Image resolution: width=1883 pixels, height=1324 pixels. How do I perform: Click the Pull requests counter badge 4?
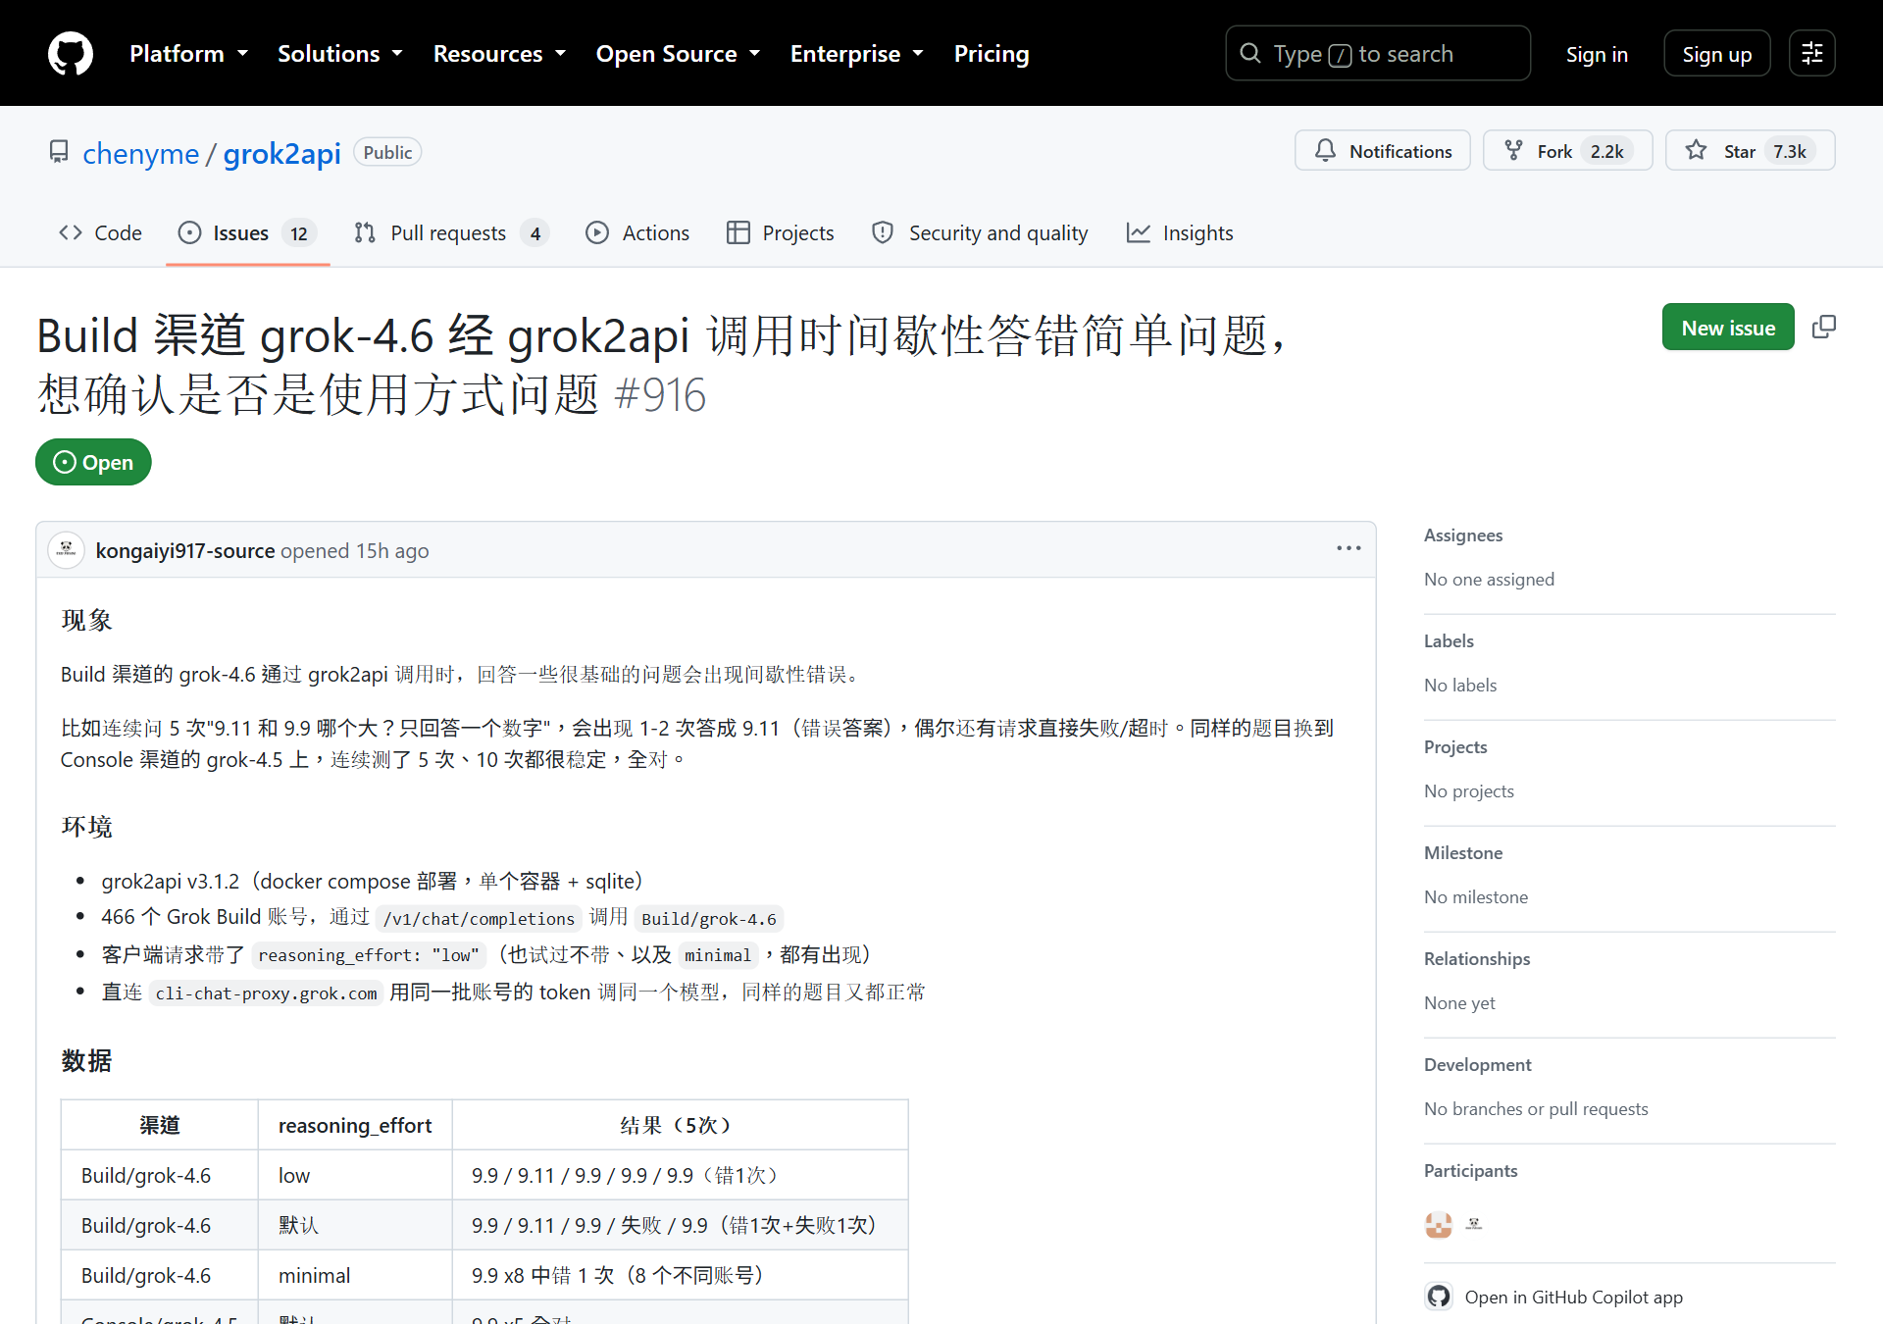pyautogui.click(x=535, y=233)
